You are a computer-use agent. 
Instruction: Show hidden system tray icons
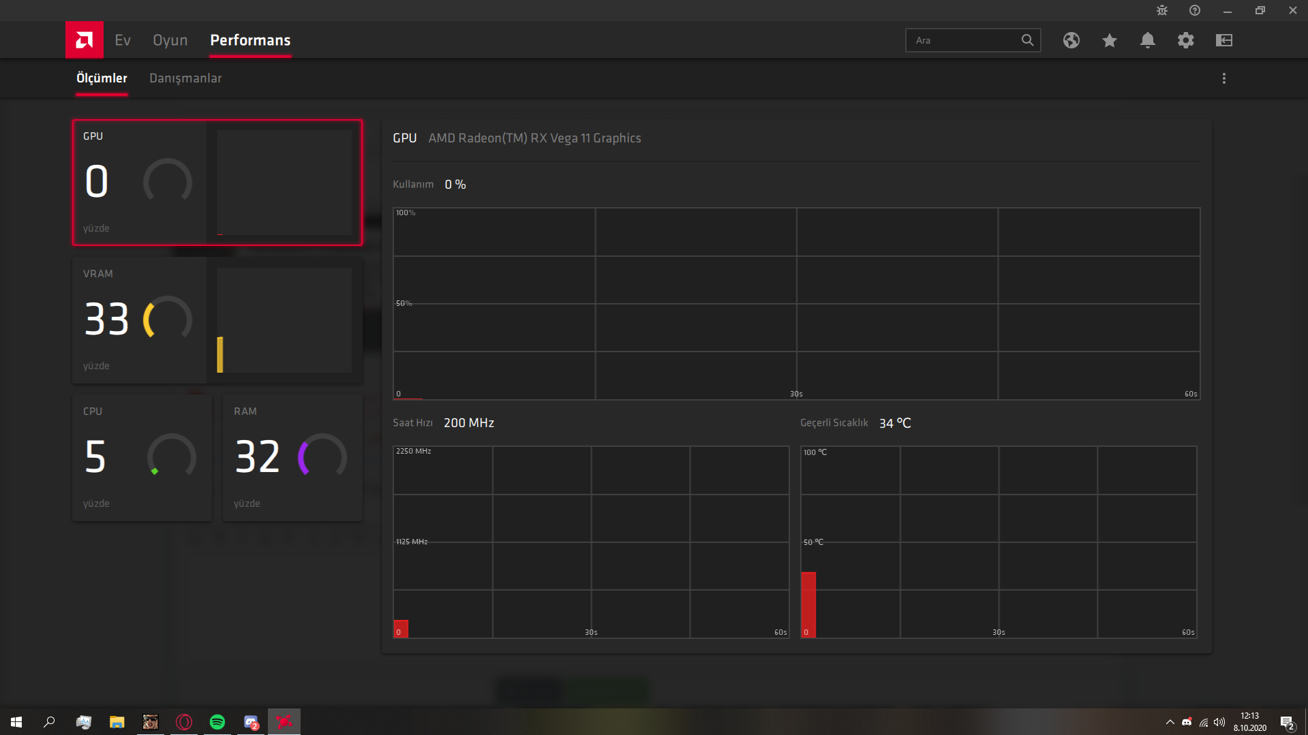click(1170, 722)
